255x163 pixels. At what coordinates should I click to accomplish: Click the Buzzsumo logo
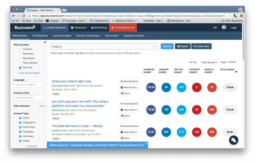(25, 27)
